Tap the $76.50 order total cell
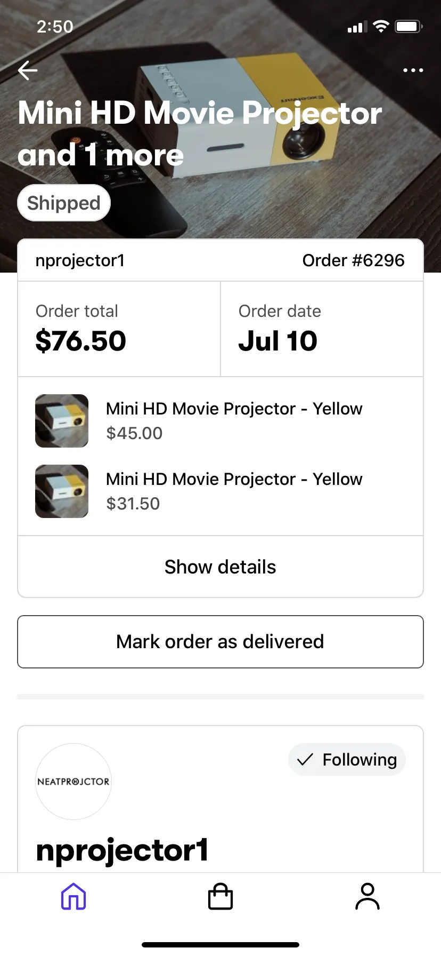Viewport: 441px width, 956px height. (119, 329)
